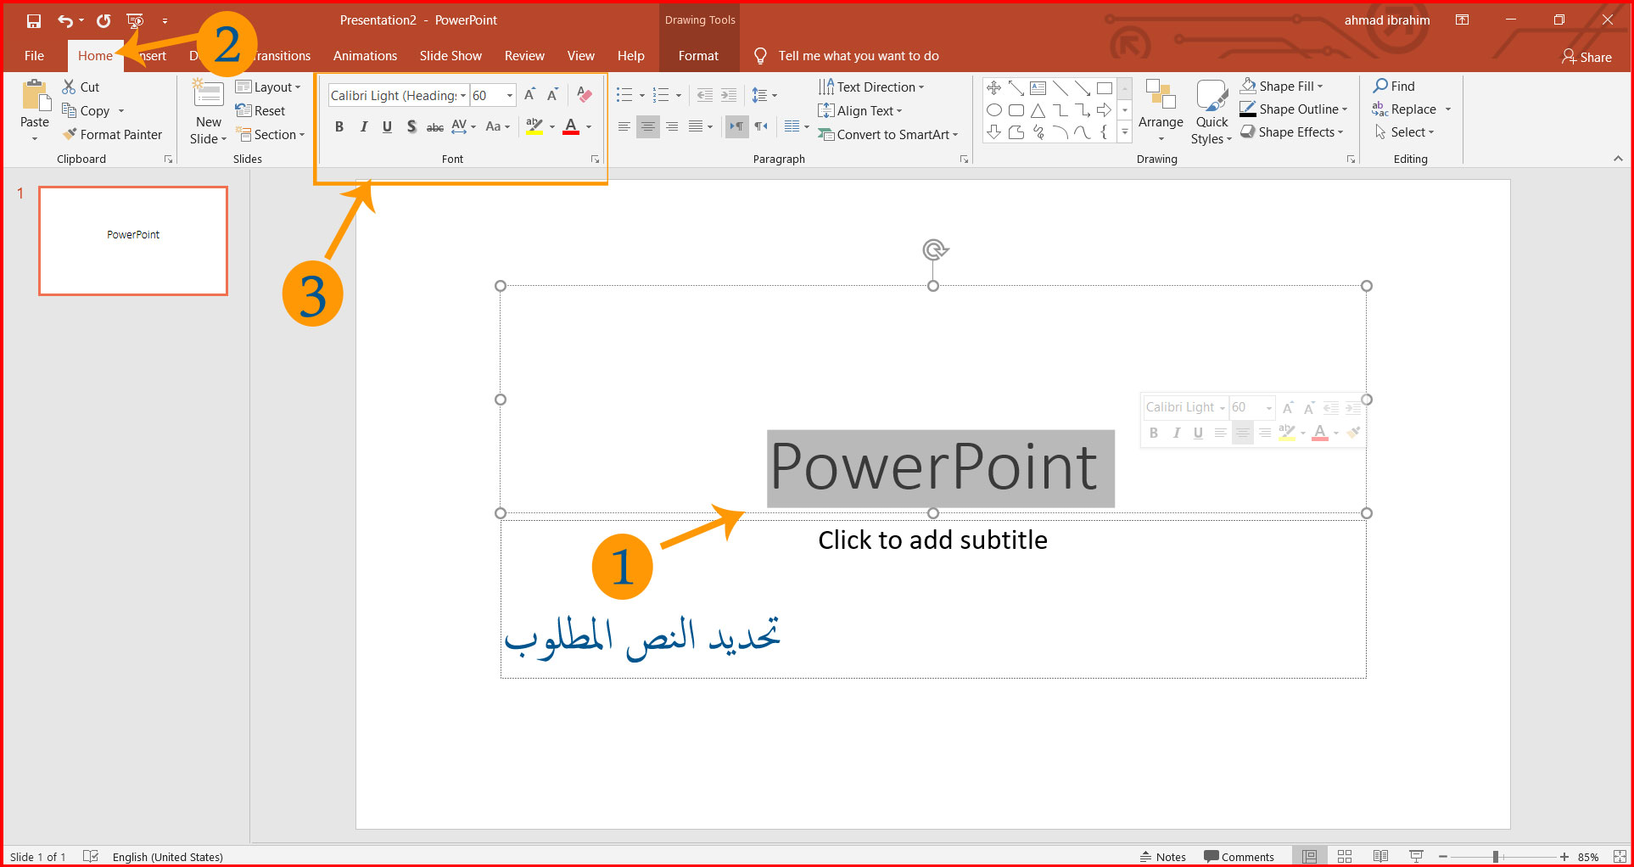Toggle Underline in ribbon Font group
The image size is (1634, 867).
point(388,126)
